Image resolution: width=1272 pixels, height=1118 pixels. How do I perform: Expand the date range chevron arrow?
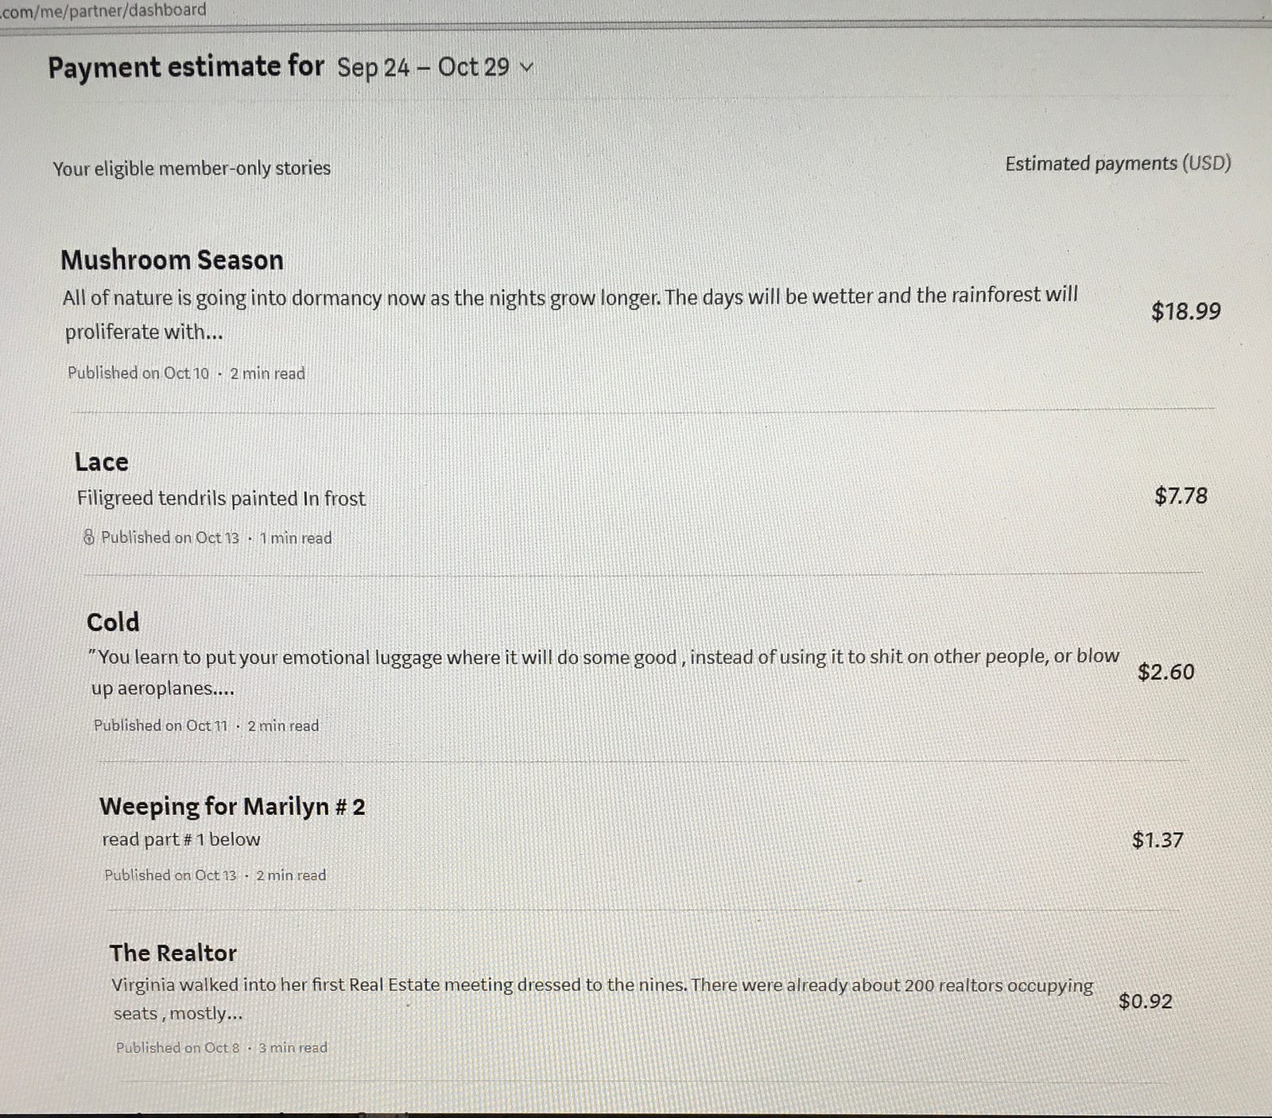tap(525, 68)
